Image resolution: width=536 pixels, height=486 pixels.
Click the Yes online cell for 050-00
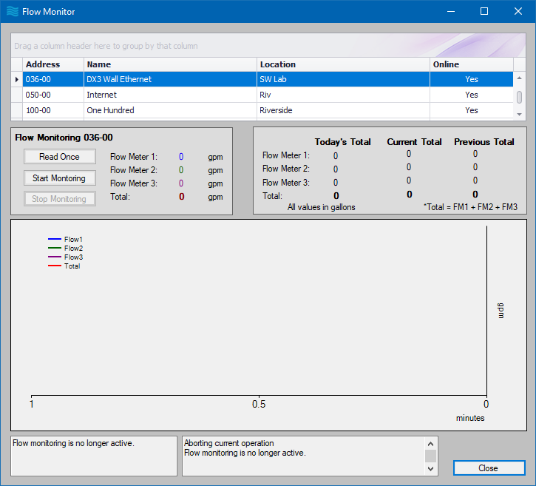click(472, 95)
